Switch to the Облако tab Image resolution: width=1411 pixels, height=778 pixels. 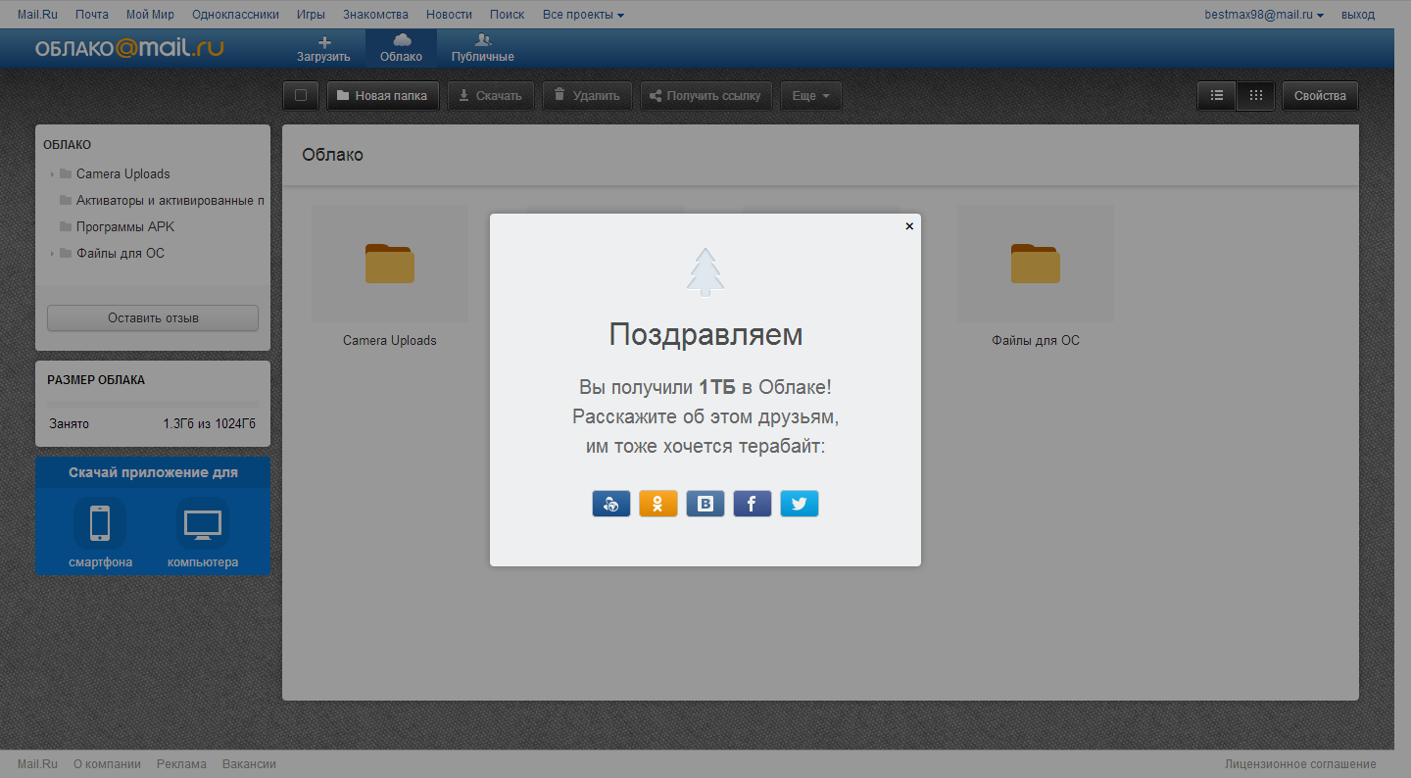pos(402,49)
